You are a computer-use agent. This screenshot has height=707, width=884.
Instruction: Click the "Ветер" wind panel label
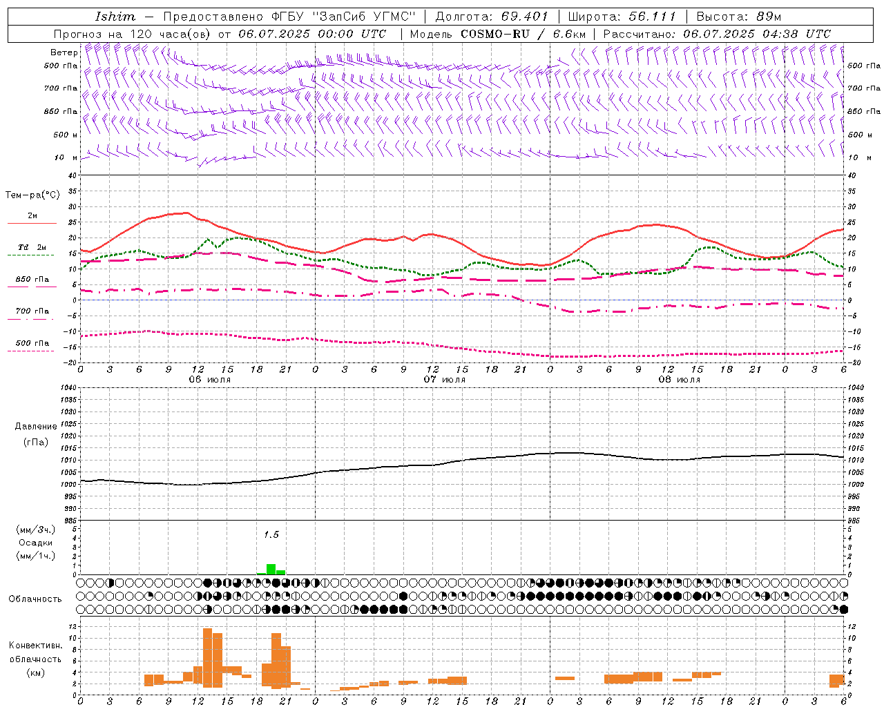64,52
